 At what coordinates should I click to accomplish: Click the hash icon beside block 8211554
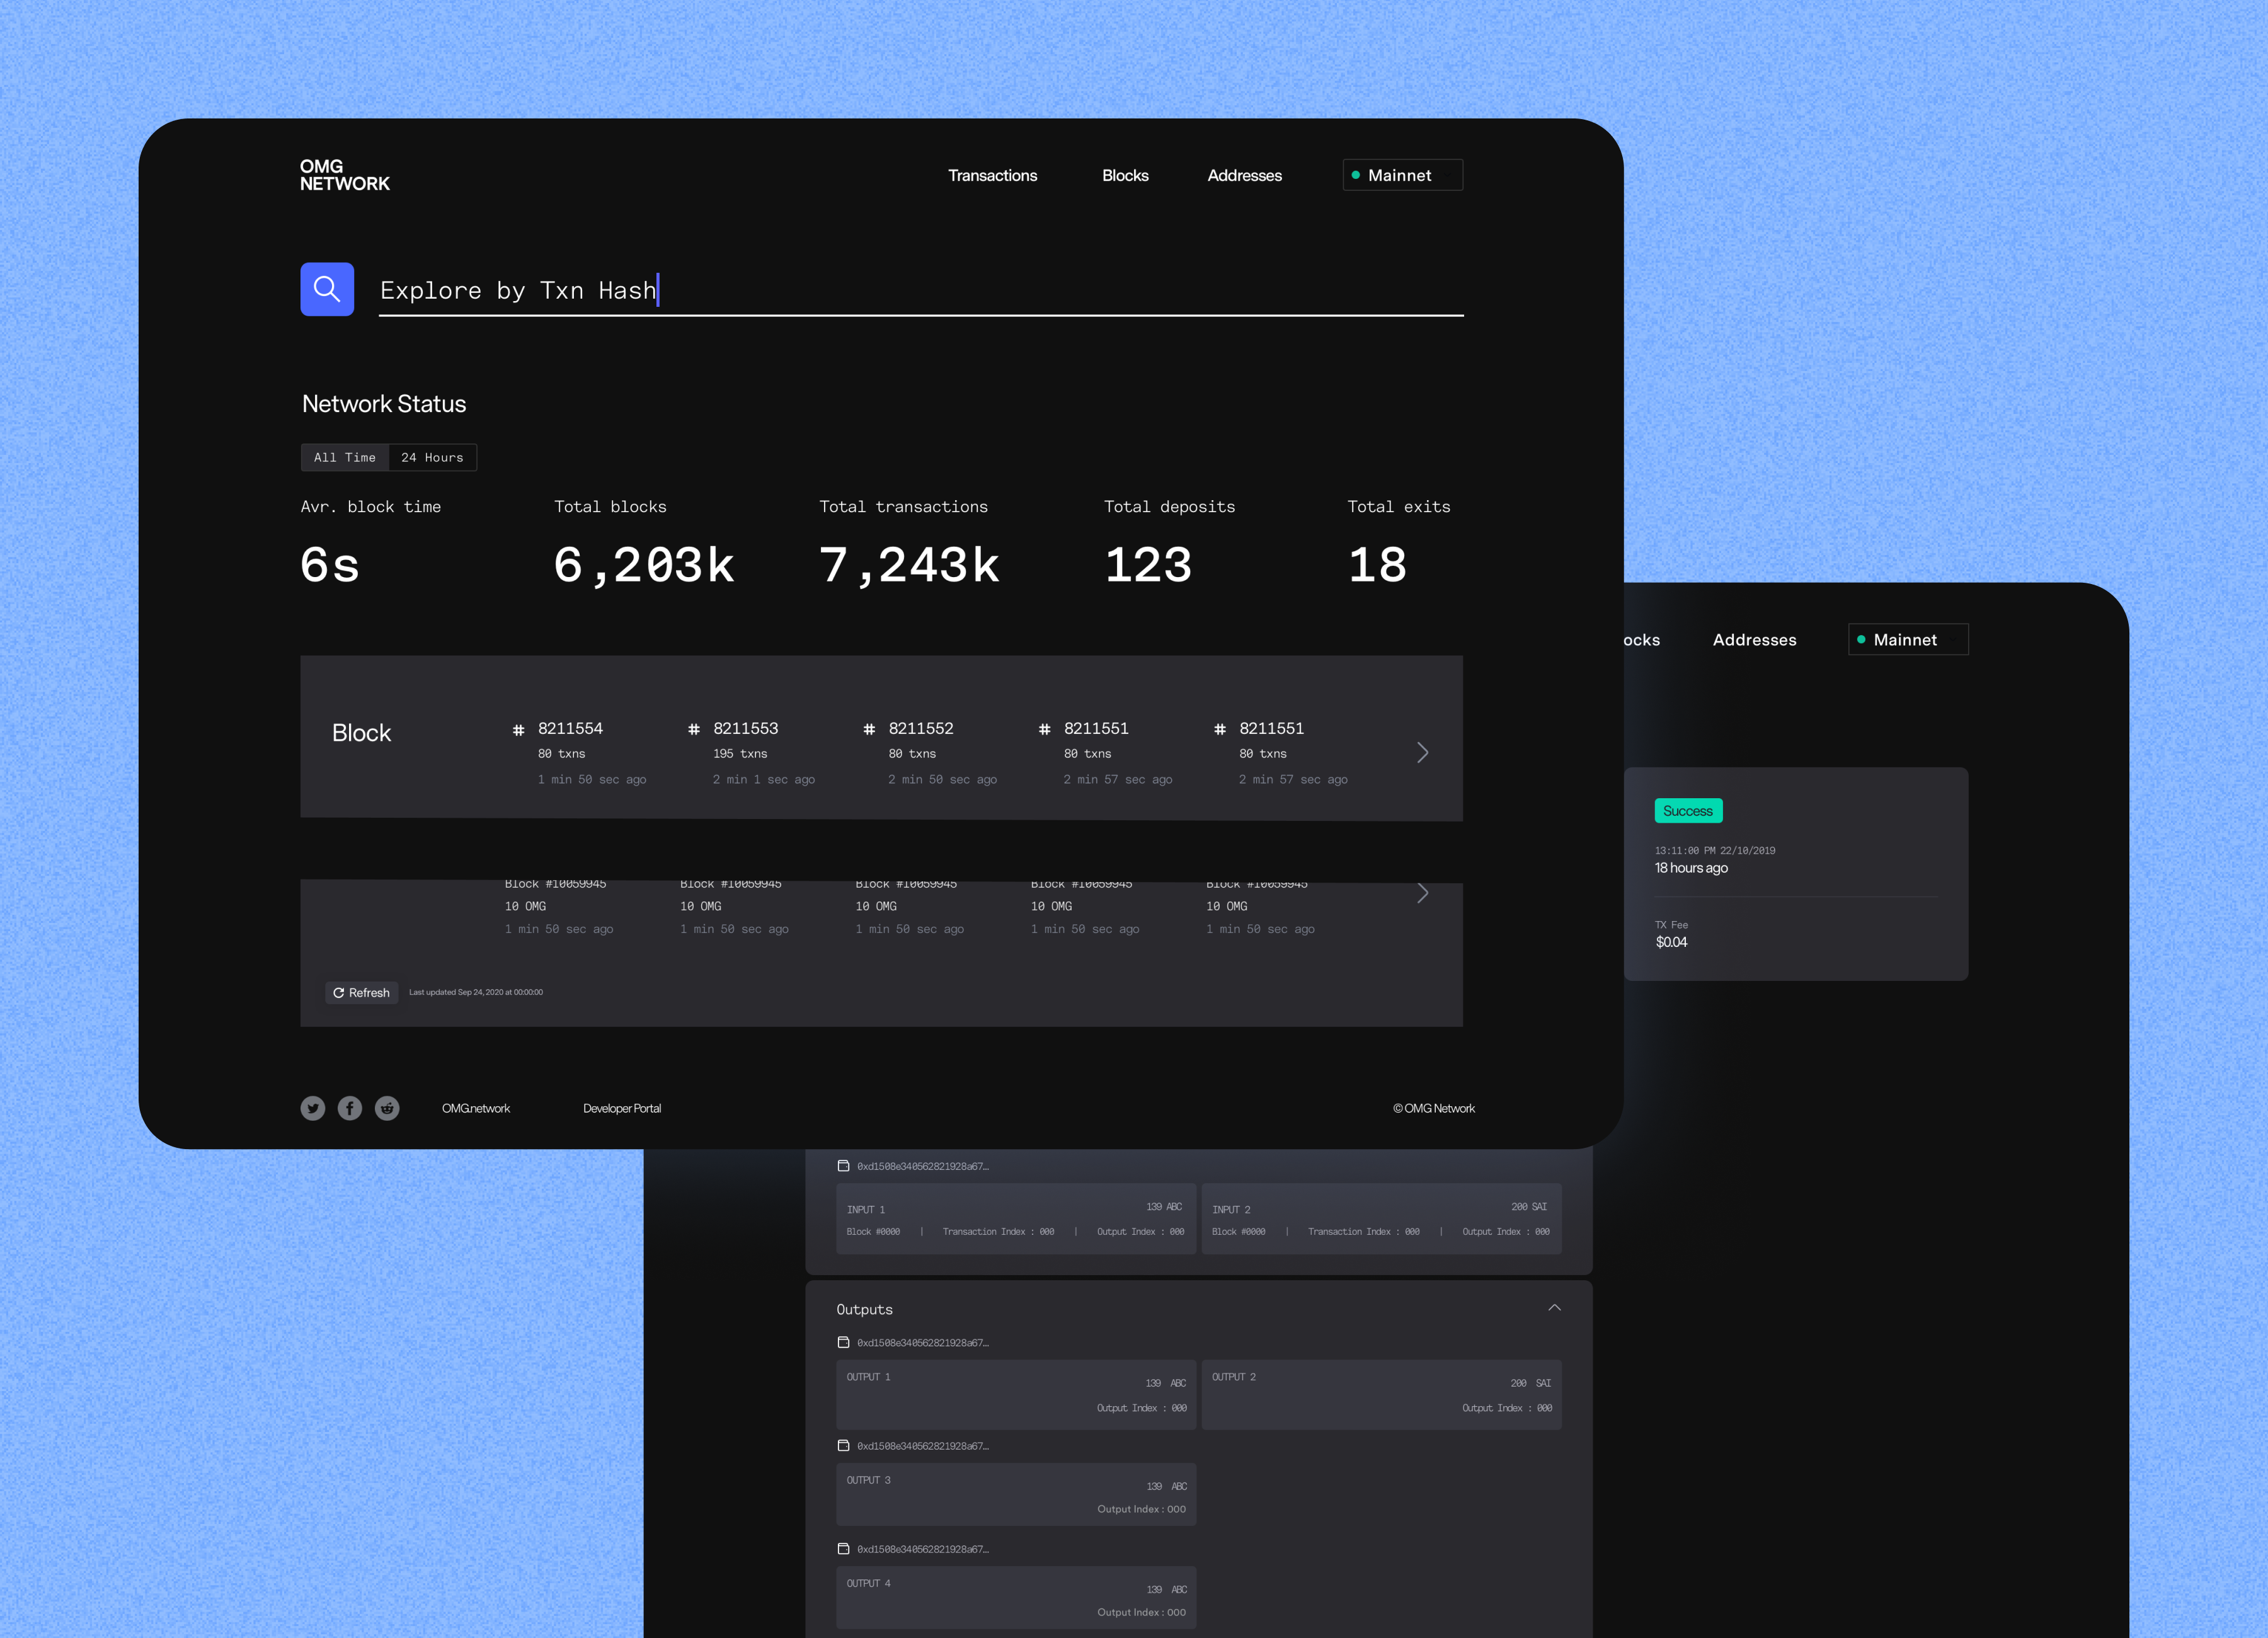518,730
